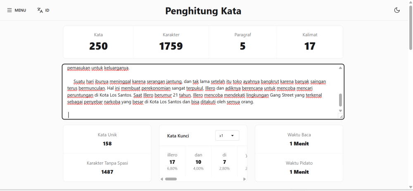Open the hamburger MENU icon
413x191 pixels.
9,10
